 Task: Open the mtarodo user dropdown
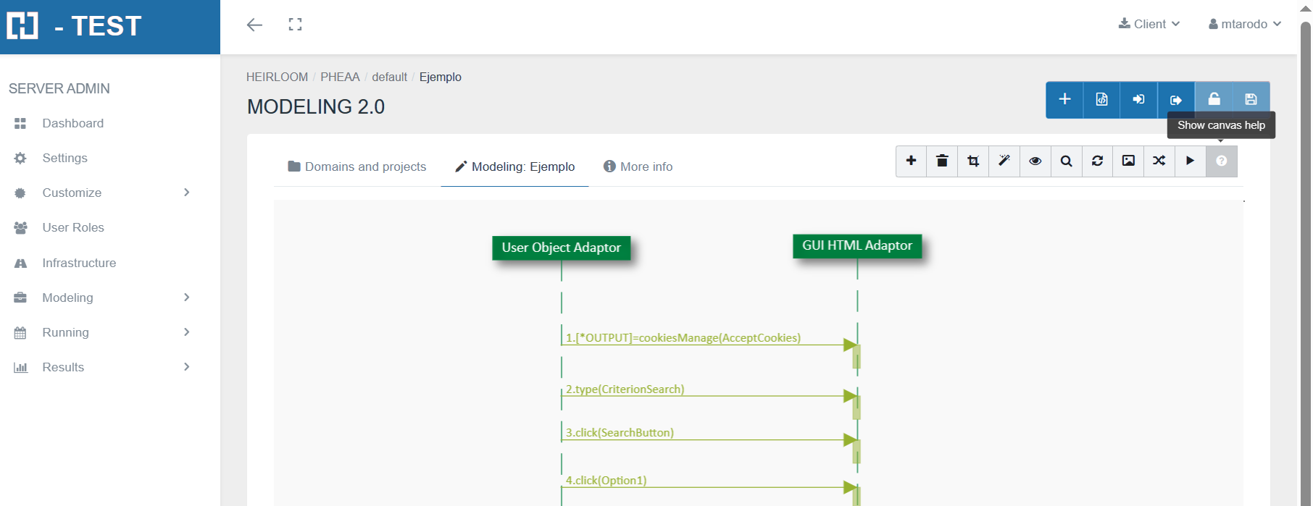(x=1245, y=24)
